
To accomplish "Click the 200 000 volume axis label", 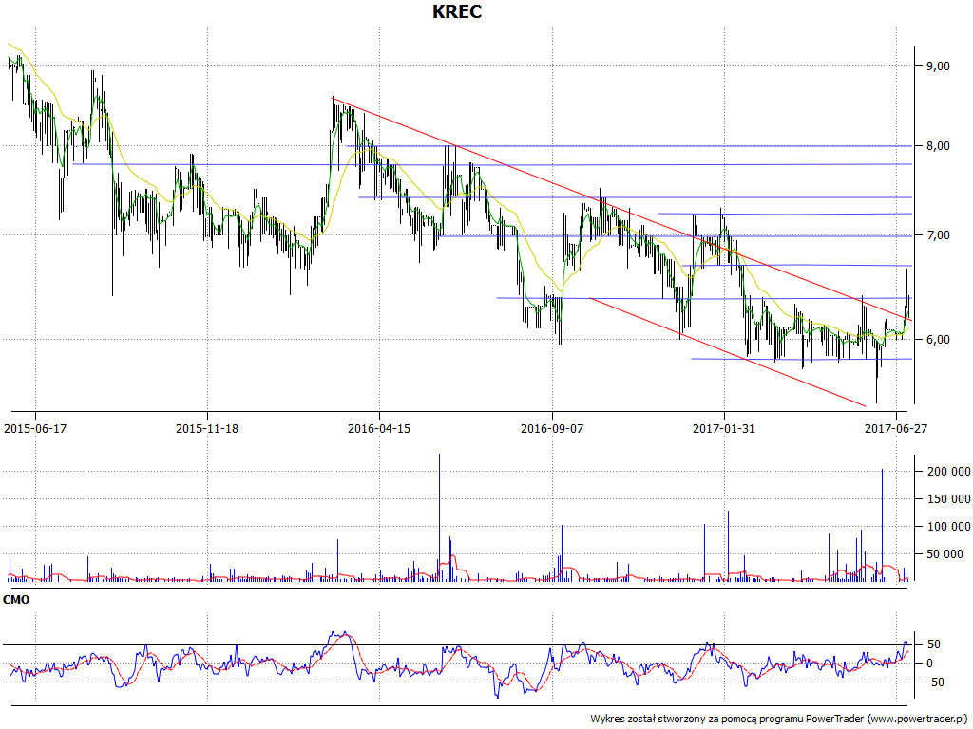I will pyautogui.click(x=949, y=472).
